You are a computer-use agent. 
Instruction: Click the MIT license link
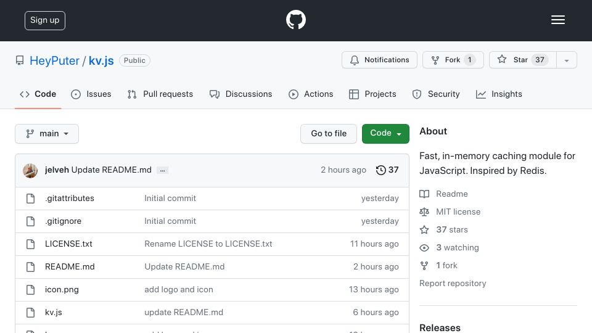pos(458,212)
